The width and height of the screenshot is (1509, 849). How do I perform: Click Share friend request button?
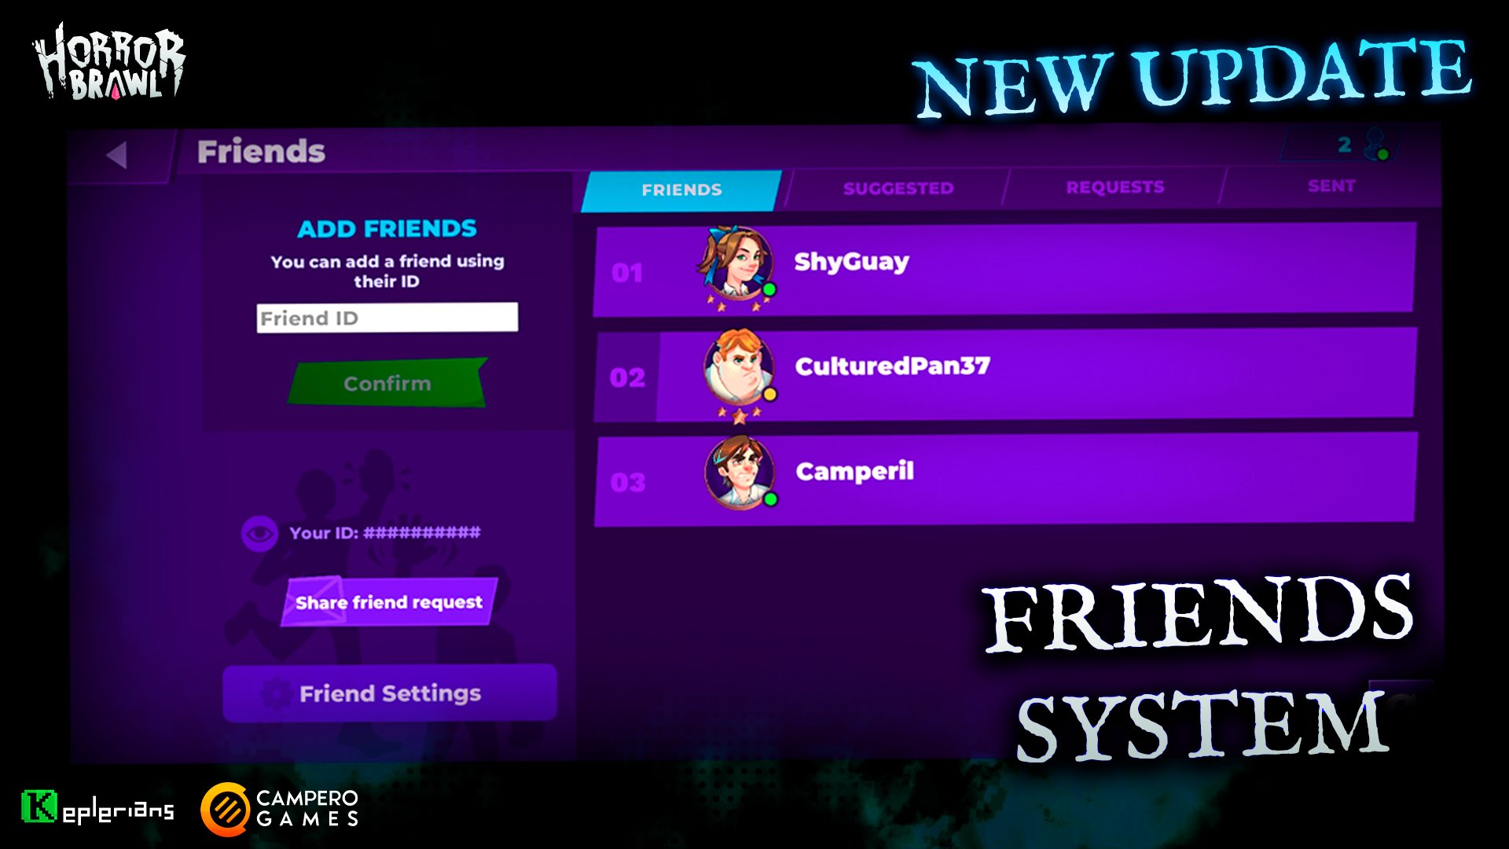click(387, 601)
